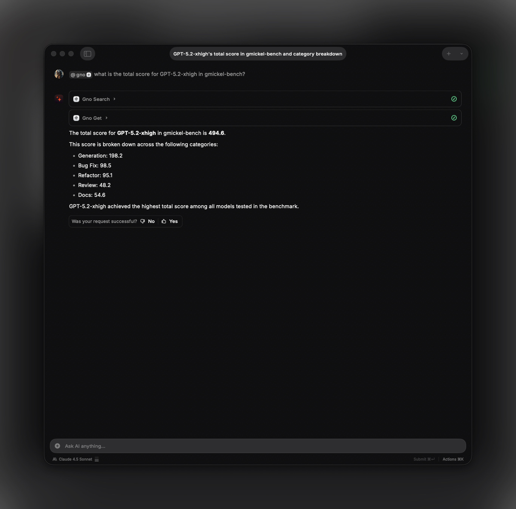516x509 pixels.
Task: Start a new chat with the plus button
Action: coord(448,54)
